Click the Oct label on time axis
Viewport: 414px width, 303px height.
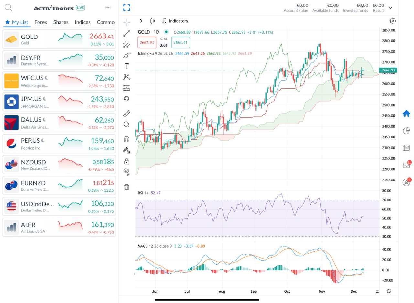[x=287, y=291]
